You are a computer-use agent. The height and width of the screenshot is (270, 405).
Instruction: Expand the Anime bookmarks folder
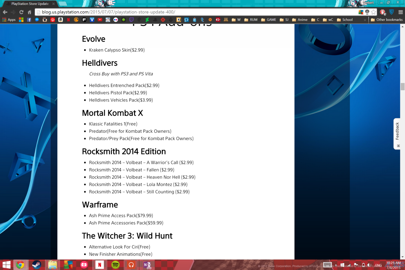point(300,20)
